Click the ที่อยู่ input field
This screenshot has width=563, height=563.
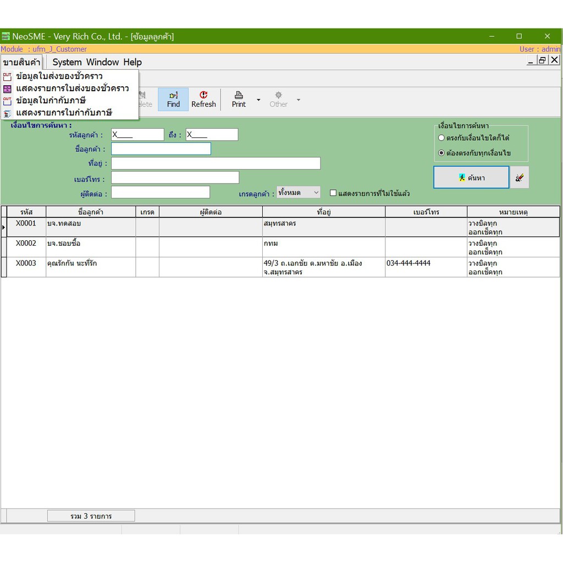(216, 163)
